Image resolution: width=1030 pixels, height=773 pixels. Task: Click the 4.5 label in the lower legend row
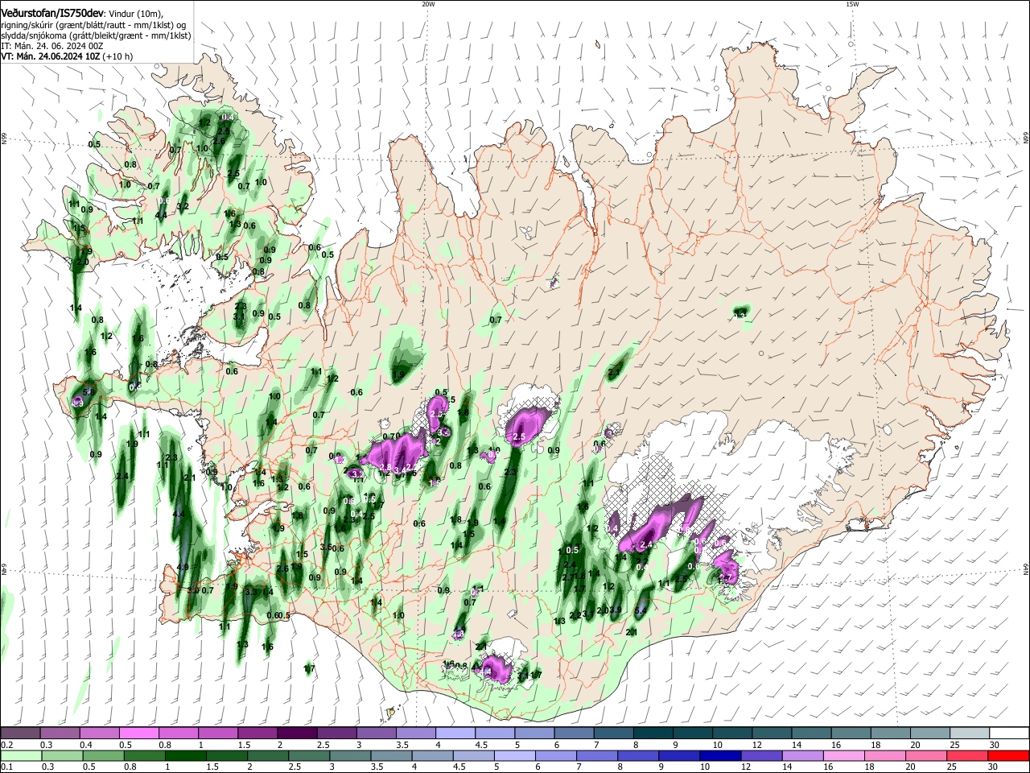point(459,767)
